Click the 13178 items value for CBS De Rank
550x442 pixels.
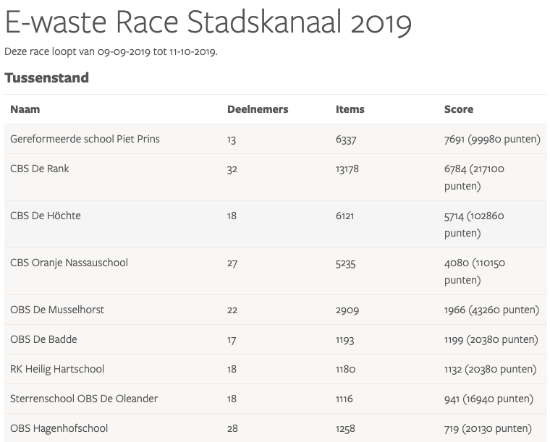pos(347,169)
